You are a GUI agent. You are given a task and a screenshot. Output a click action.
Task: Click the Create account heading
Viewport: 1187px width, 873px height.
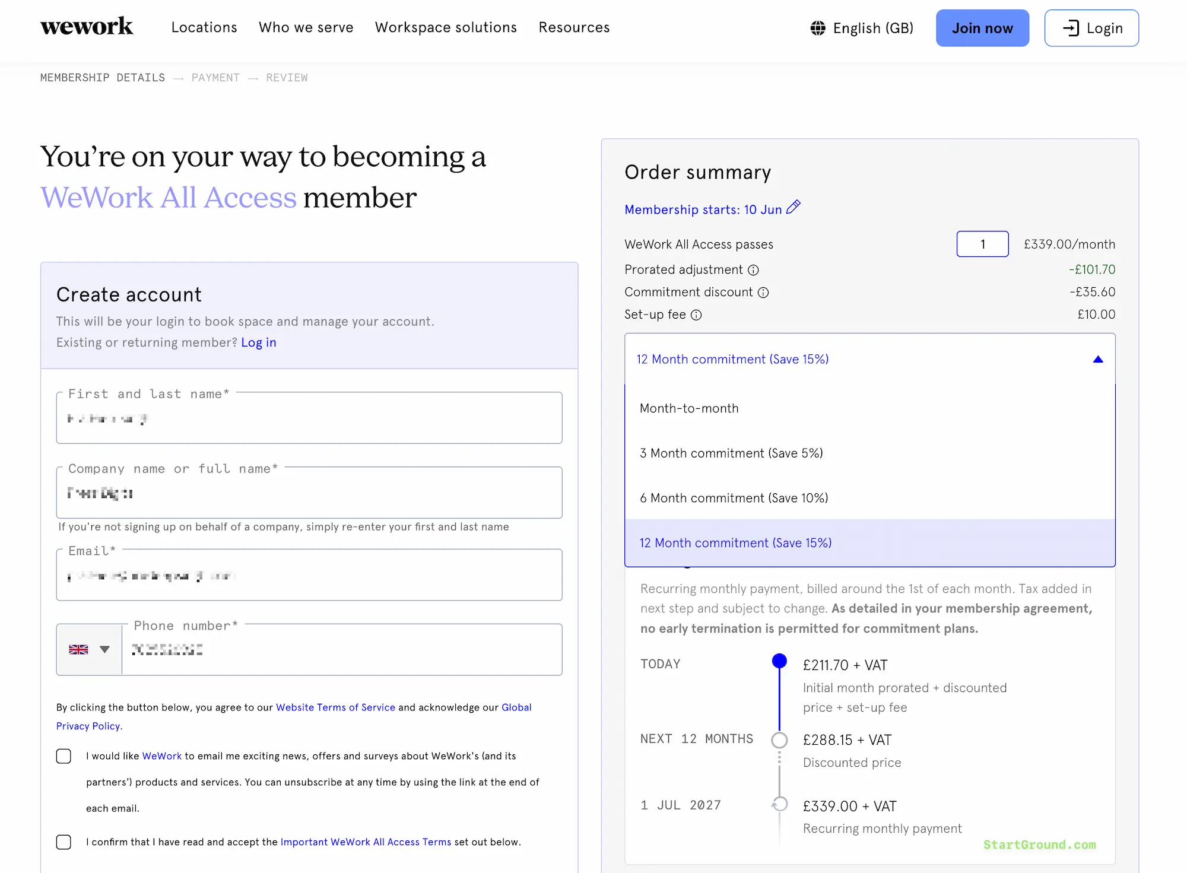tap(129, 295)
